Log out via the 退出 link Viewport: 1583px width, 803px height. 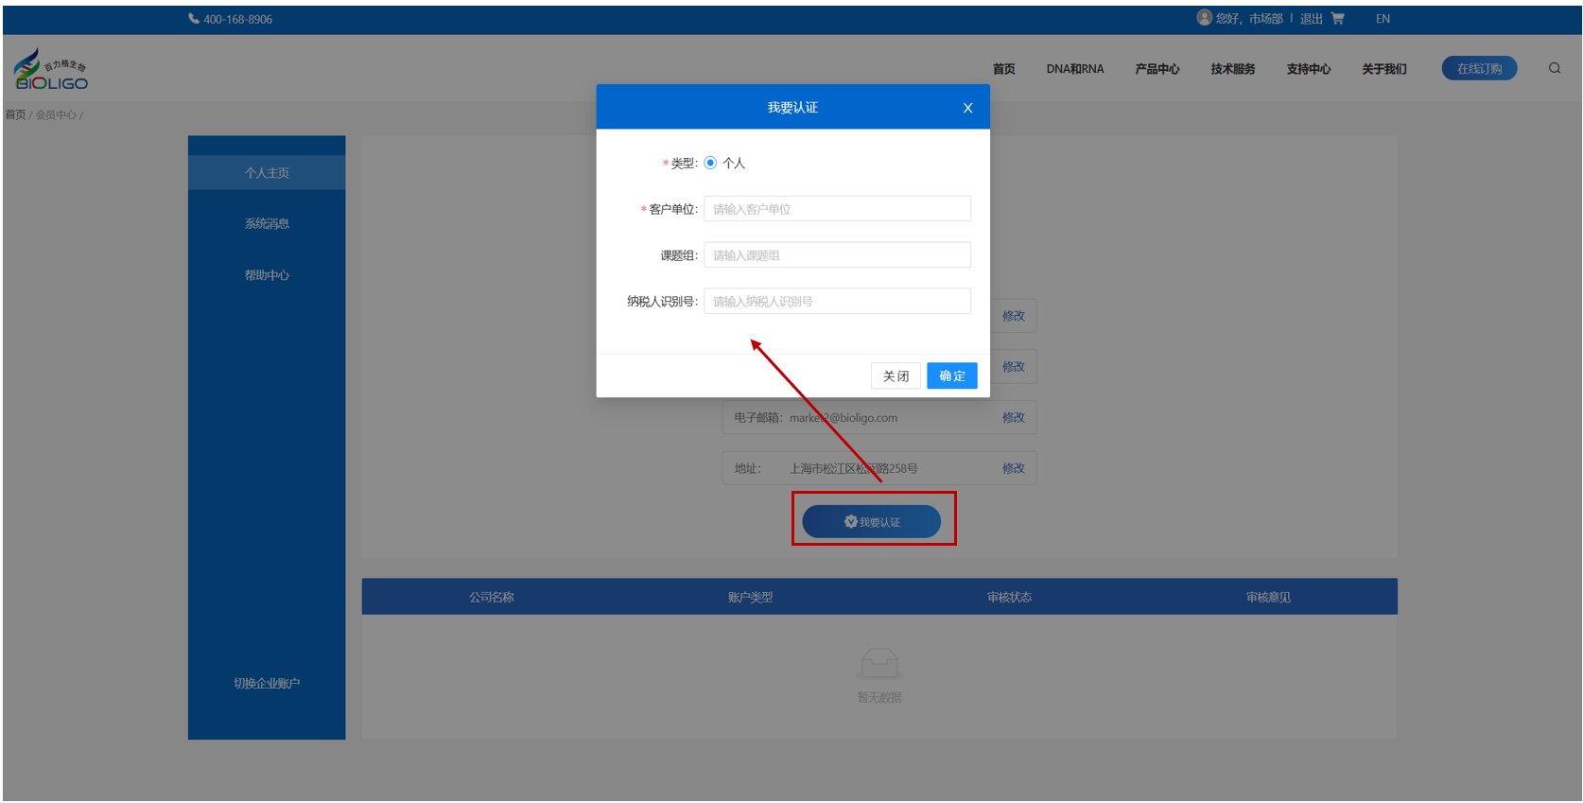1312,19
